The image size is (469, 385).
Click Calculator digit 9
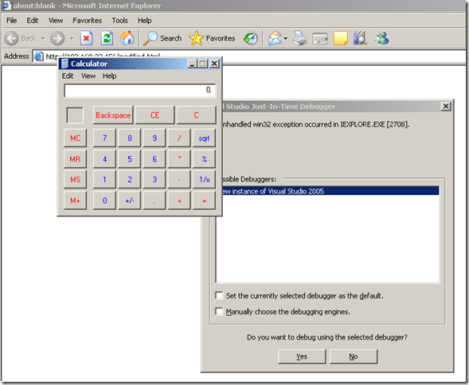pos(154,138)
